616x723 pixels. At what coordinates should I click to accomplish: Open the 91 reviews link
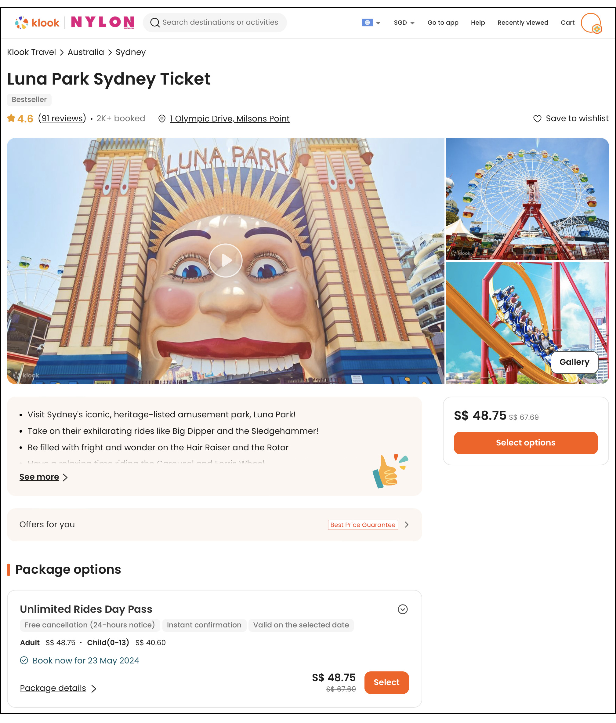click(x=62, y=119)
